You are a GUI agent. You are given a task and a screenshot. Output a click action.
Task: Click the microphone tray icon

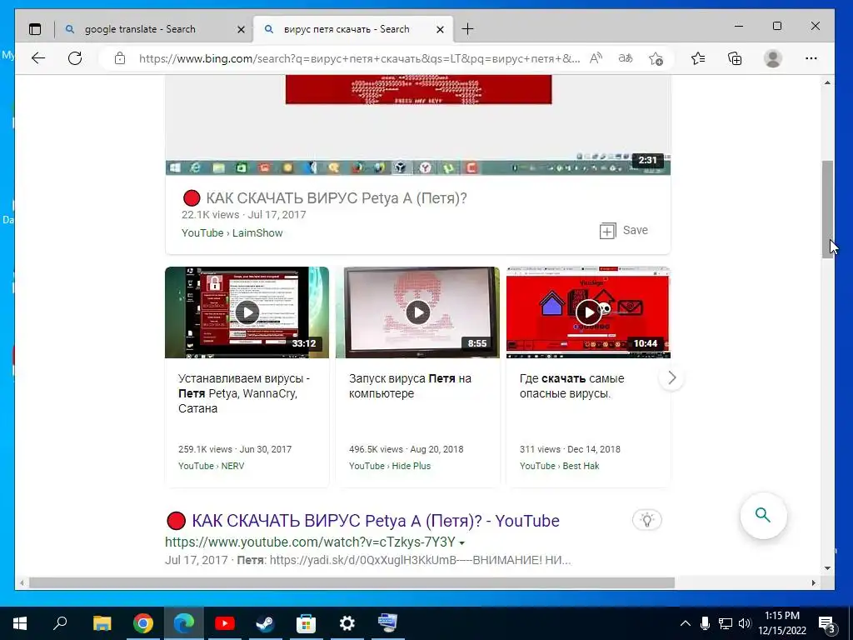point(705,623)
